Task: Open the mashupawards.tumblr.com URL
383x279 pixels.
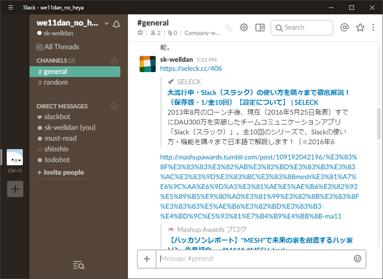Action: pyautogui.click(x=260, y=187)
